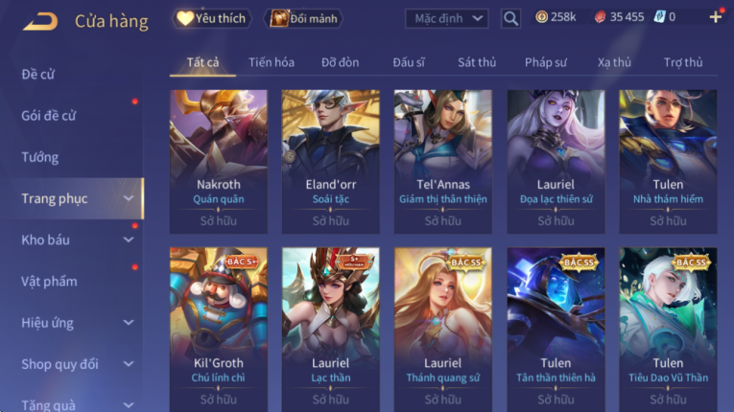This screenshot has width=734, height=412.
Task: Expand the Kho báu sidebar section
Action: coord(75,240)
